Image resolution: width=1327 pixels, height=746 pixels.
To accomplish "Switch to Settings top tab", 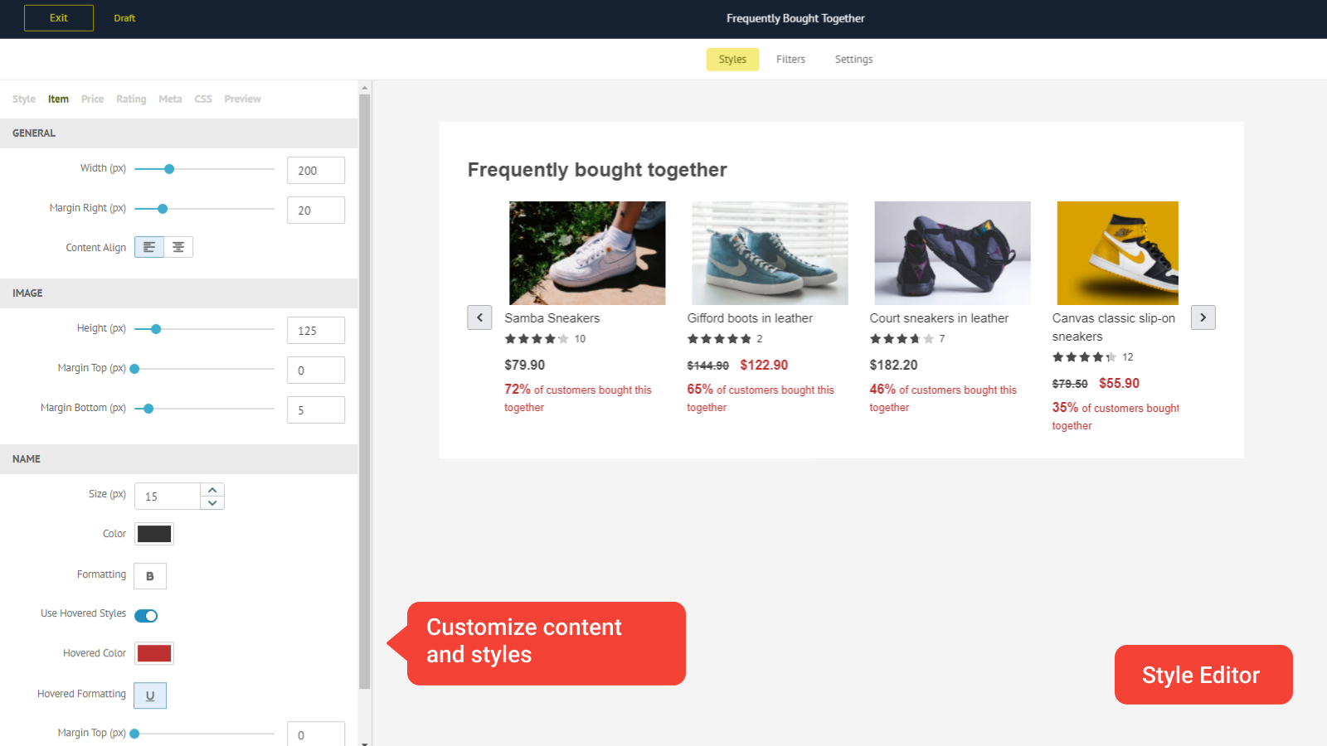I will pos(853,59).
